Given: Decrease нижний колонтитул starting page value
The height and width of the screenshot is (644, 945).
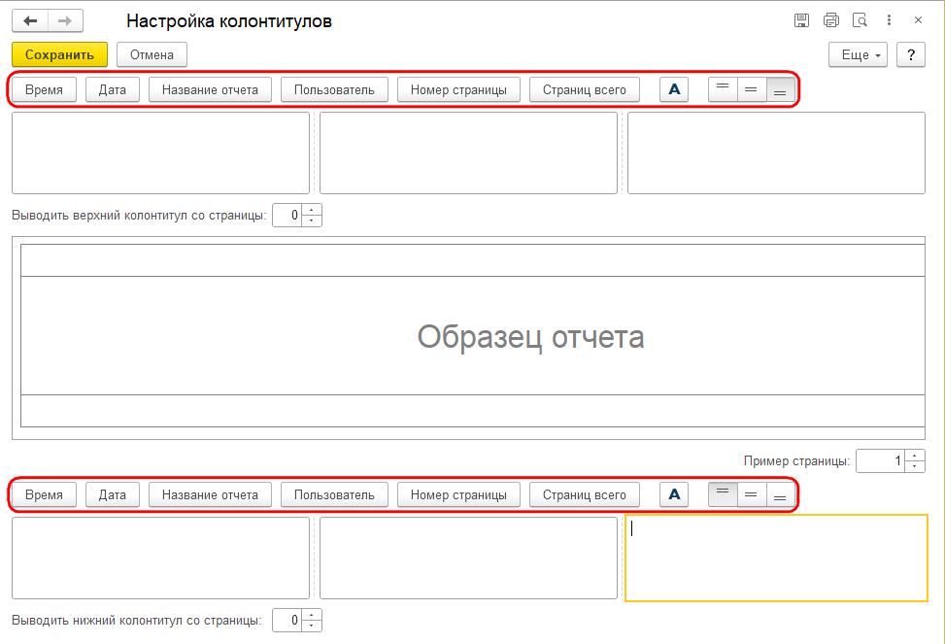Looking at the screenshot, I should point(311,626).
